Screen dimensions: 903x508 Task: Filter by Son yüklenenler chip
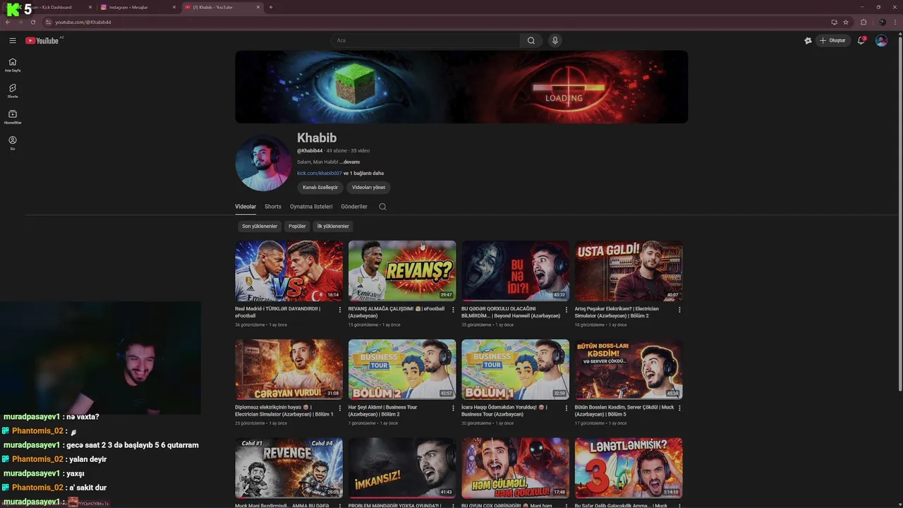click(x=260, y=226)
